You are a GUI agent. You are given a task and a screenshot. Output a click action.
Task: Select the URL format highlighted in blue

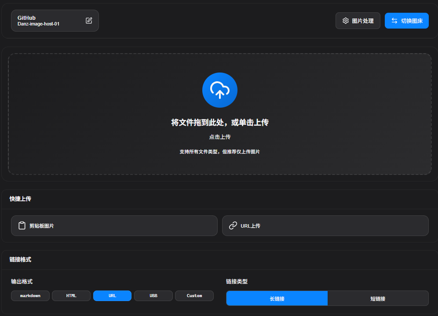112,295
